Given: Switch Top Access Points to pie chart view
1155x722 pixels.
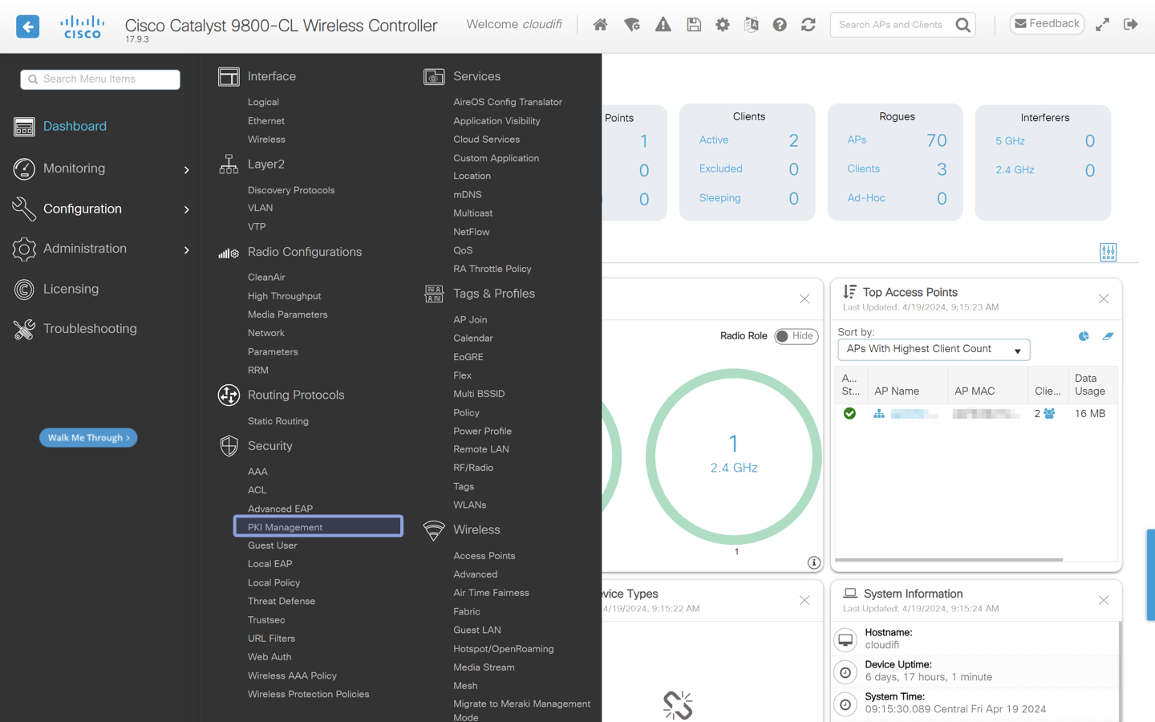Looking at the screenshot, I should coord(1084,336).
